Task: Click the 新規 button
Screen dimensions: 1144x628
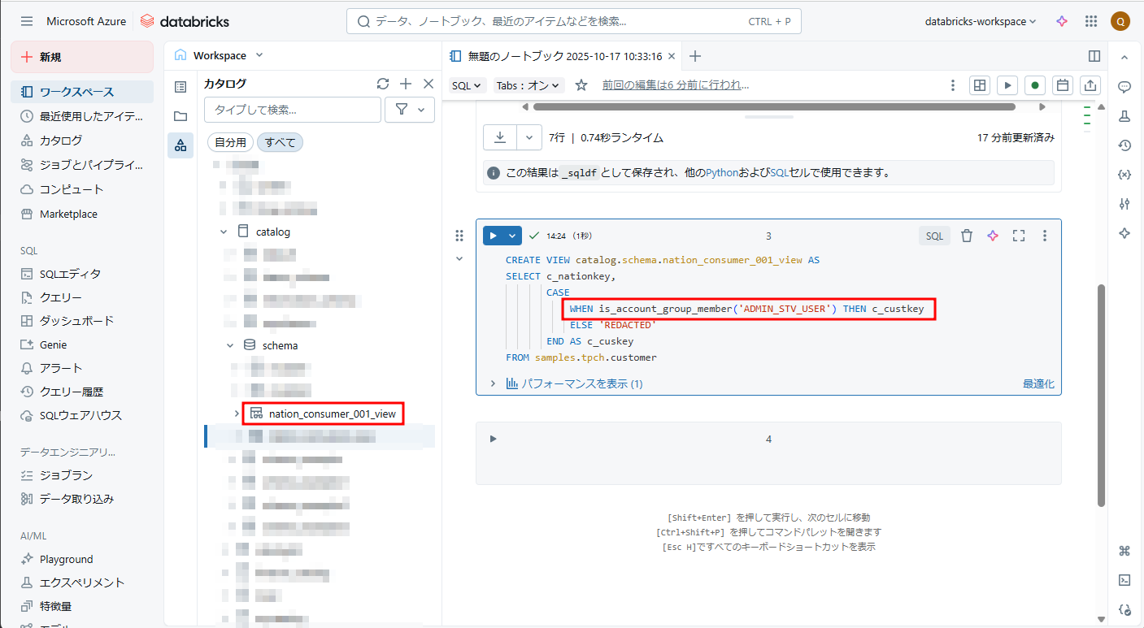Action: pyautogui.click(x=81, y=57)
